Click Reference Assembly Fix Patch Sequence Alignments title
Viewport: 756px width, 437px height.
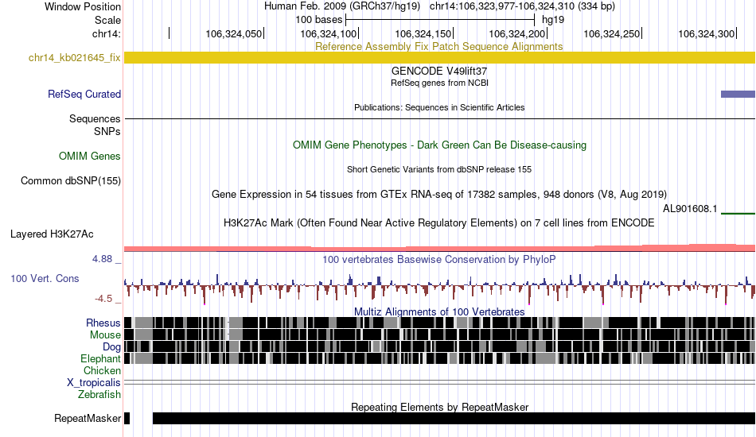[438, 47]
